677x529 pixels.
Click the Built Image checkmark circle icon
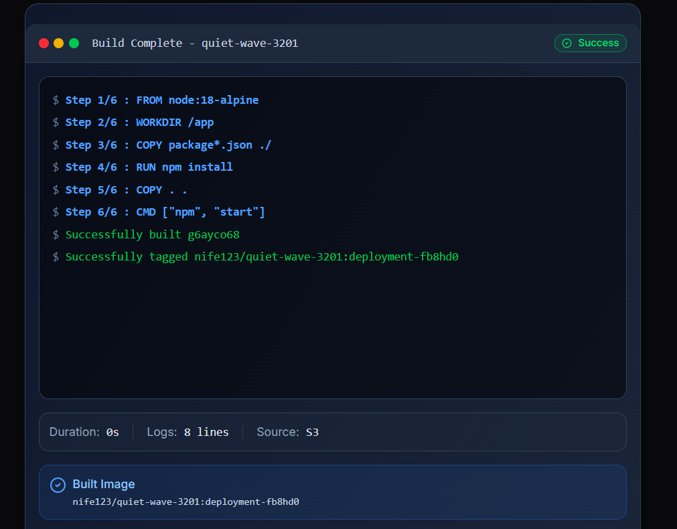(57, 484)
